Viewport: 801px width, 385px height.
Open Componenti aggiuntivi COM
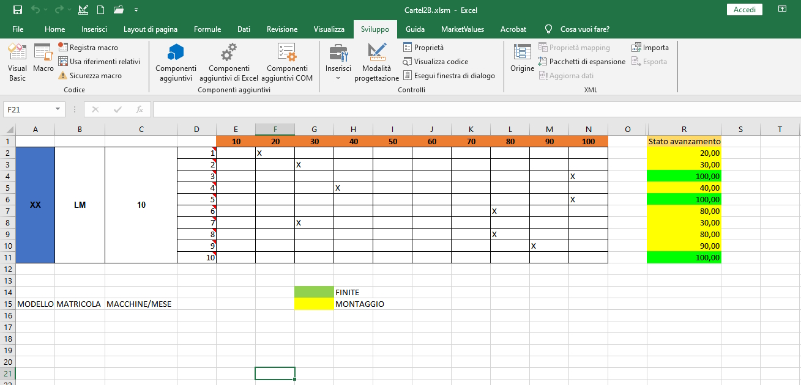[287, 62]
